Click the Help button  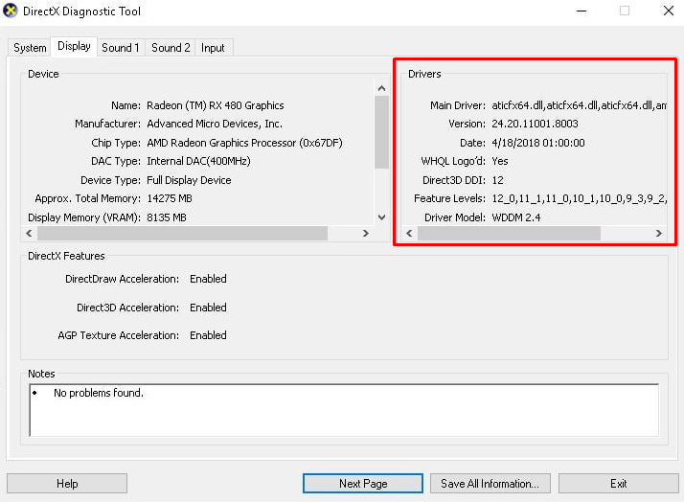click(67, 483)
